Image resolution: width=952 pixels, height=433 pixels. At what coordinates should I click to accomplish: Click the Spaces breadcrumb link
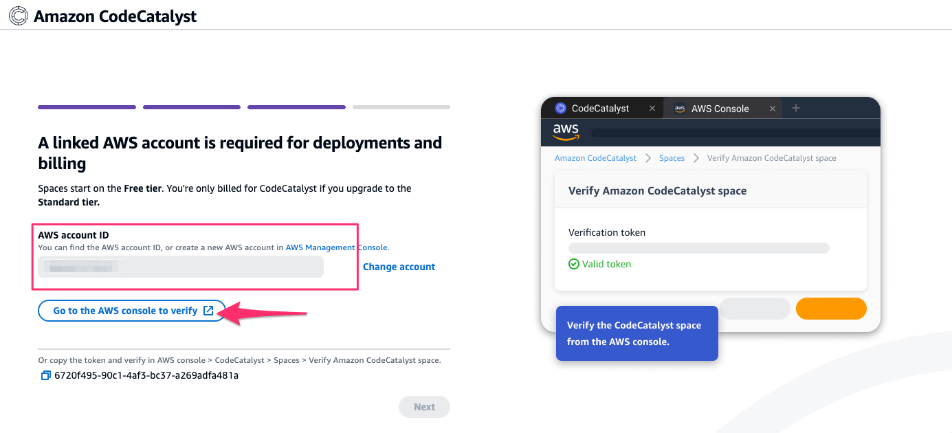coord(672,158)
